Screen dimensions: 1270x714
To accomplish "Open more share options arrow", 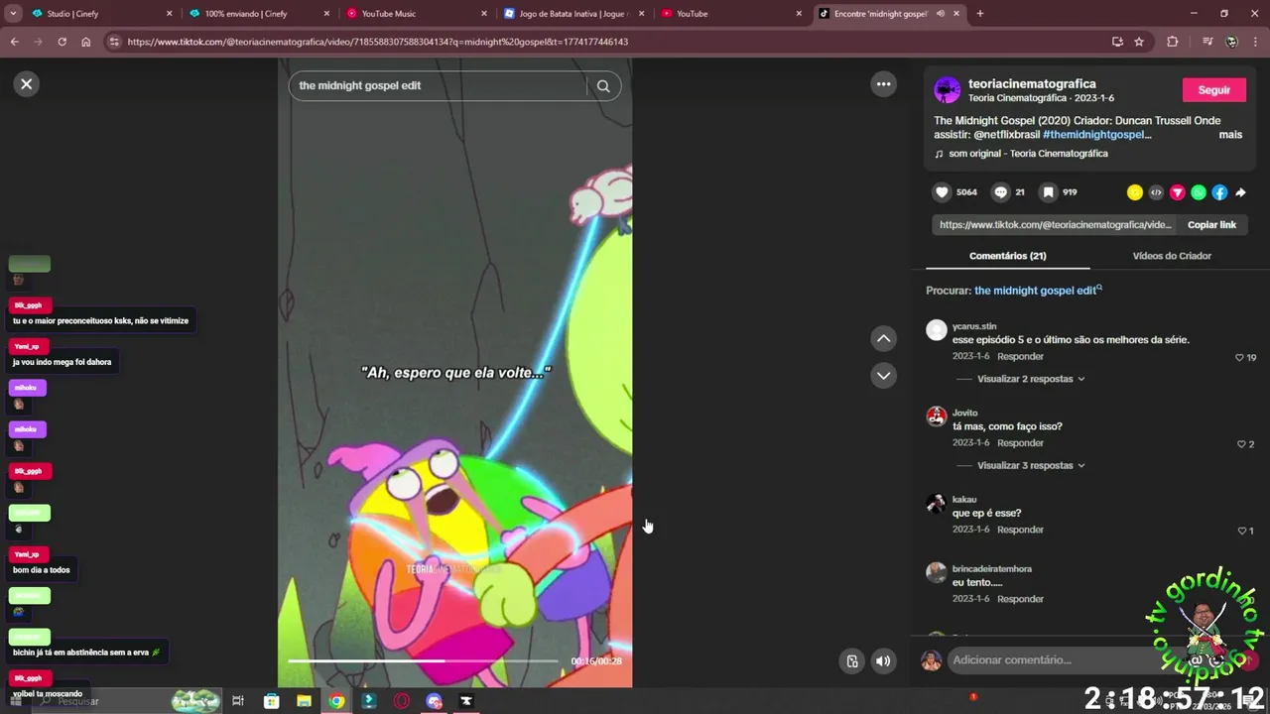I will point(1240,192).
